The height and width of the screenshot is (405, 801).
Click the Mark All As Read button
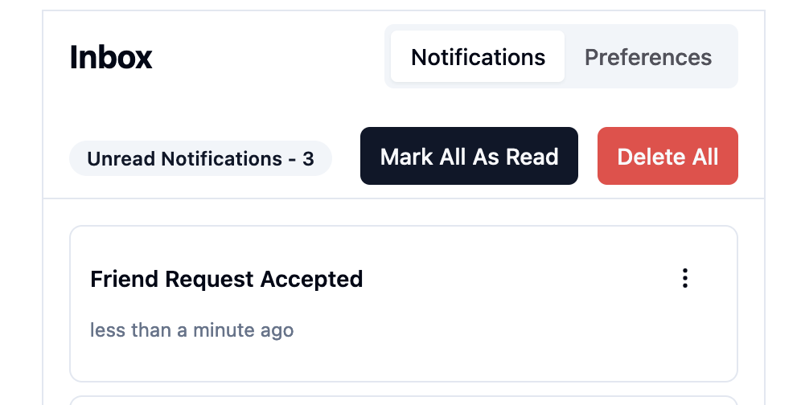(469, 156)
